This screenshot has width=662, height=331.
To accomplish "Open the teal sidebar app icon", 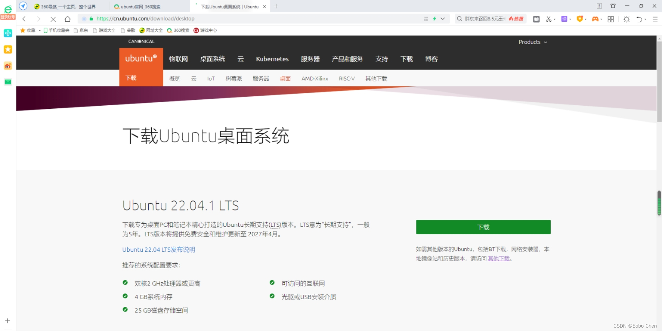I will (8, 33).
